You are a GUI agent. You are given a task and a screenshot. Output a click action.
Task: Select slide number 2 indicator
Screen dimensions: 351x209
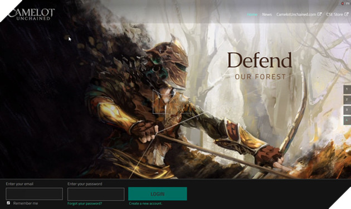tap(347, 99)
